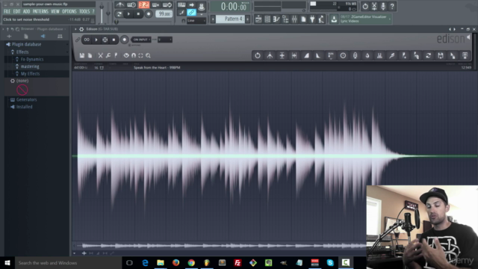The width and height of the screenshot is (478, 269).
Task: Click Edison send to playlist icon at far right
Action: click(465, 55)
